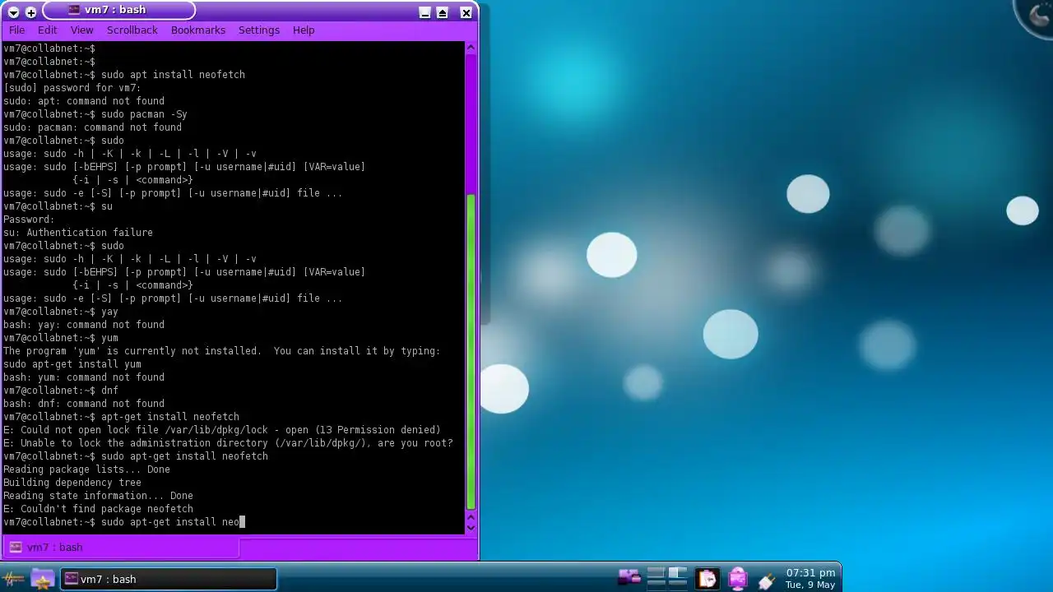
Task: Click the scrollbar up arrow at top of terminal
Action: pyautogui.click(x=471, y=49)
